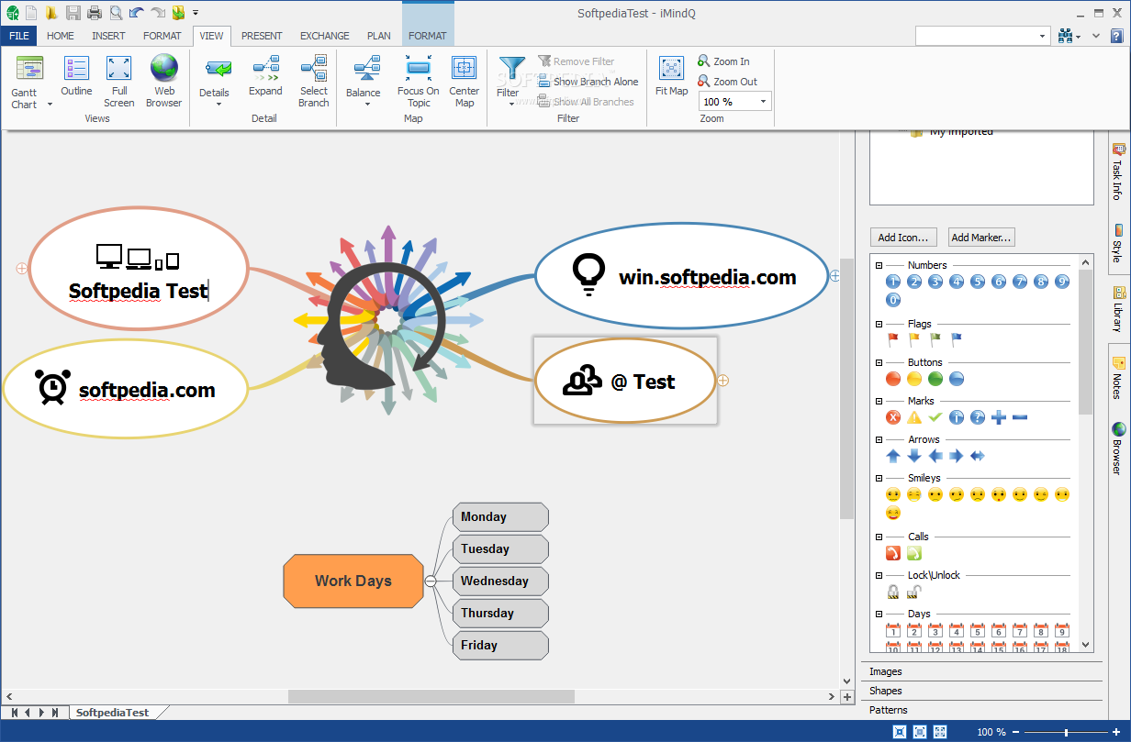Viewport: 1131px width, 742px height.
Task: Collapse the Numbers icon group
Action: 879,265
